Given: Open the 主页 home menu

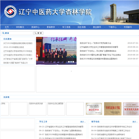Looking at the screenshot, I should tap(7, 27).
